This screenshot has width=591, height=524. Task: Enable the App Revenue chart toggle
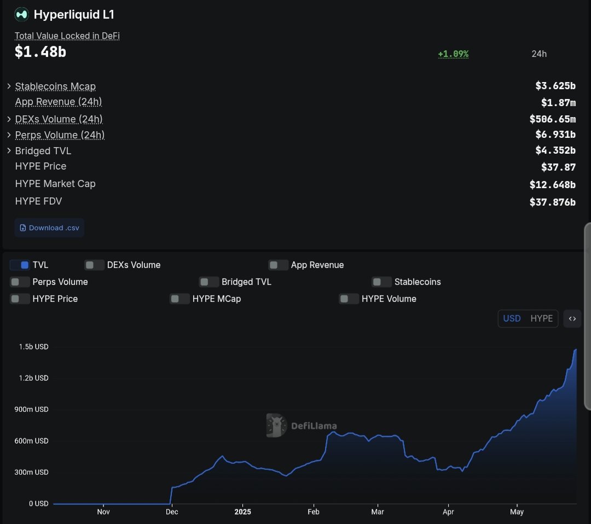pos(278,265)
